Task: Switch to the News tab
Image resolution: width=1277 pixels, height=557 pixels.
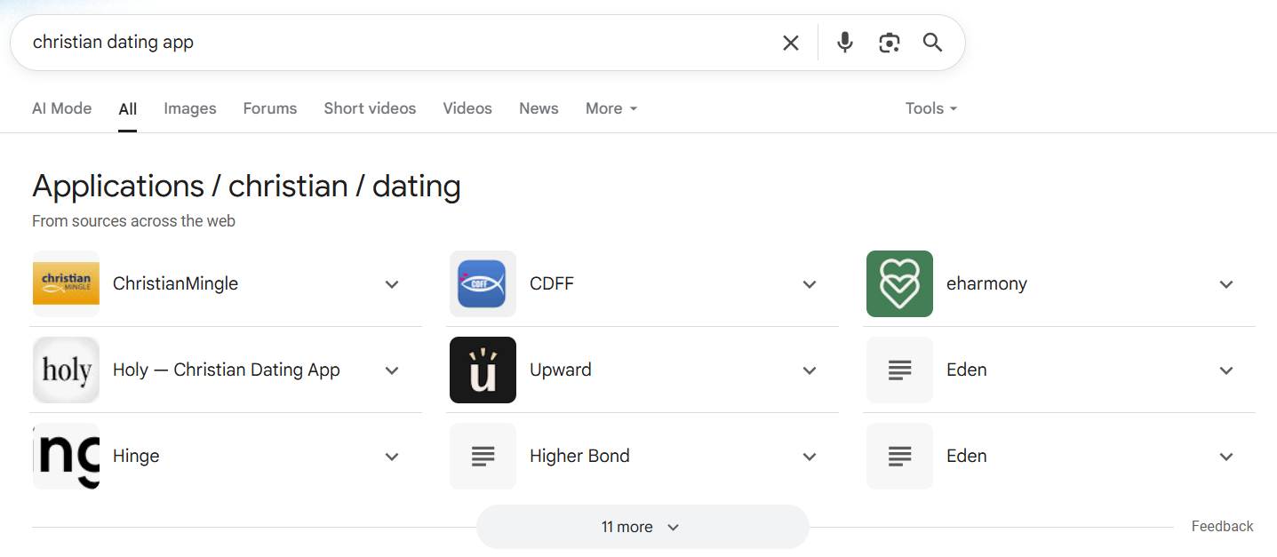Action: click(539, 108)
